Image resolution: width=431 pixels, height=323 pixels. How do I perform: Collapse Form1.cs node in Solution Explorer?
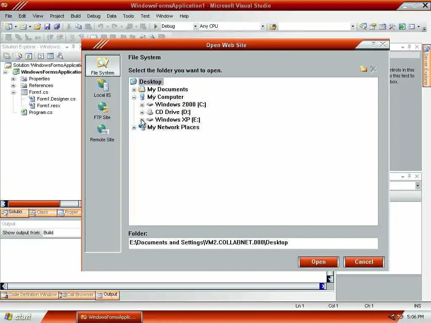pos(13,92)
